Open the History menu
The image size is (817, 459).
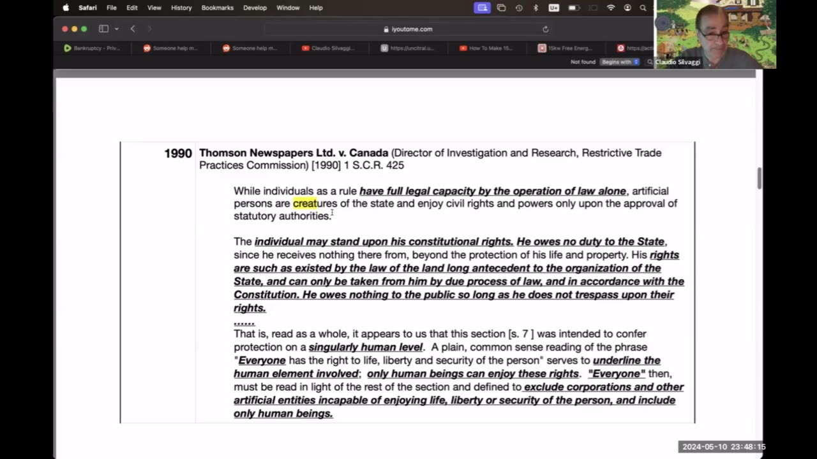[181, 8]
